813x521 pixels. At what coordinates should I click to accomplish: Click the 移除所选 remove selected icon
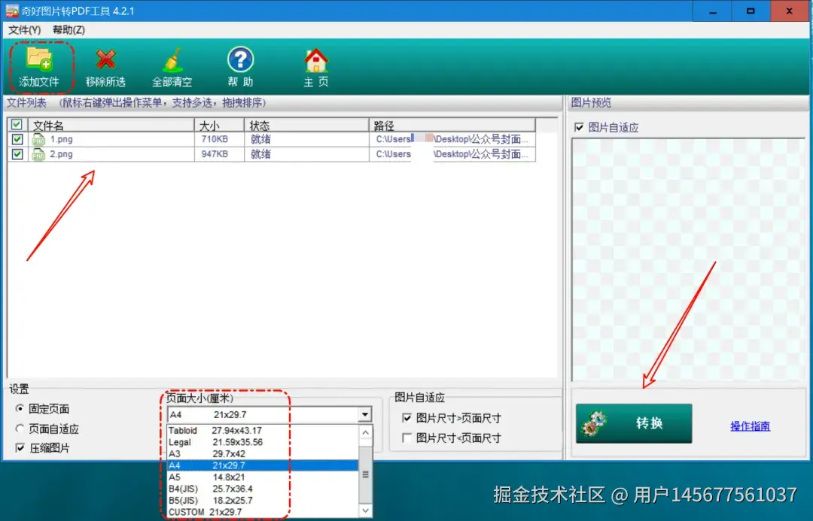click(x=106, y=59)
